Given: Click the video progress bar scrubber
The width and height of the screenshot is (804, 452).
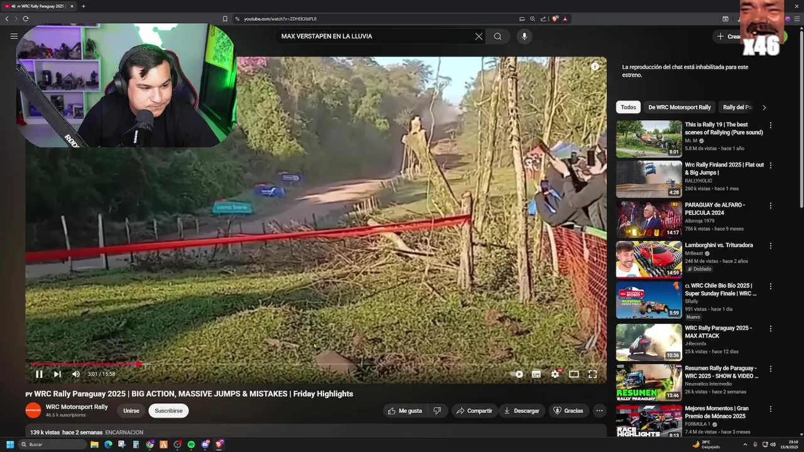Looking at the screenshot, I should click(x=139, y=364).
